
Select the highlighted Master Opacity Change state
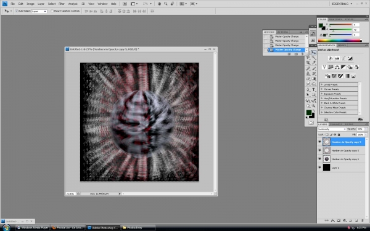(287, 50)
